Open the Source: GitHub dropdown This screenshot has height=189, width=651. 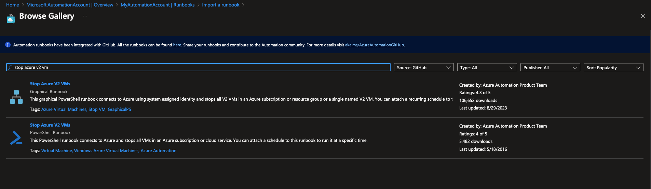click(424, 67)
